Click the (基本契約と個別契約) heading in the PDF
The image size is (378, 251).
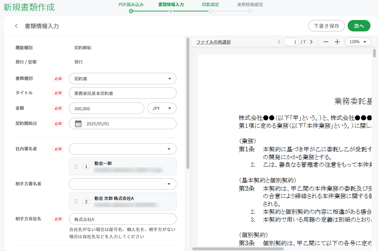(x=268, y=180)
